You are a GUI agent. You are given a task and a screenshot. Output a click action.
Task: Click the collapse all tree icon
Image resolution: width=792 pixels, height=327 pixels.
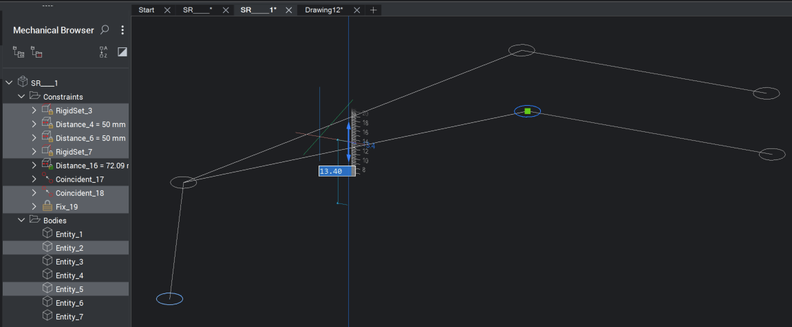coord(37,52)
